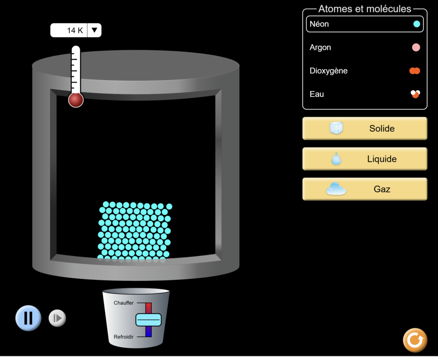Click the water droplet icon

(x=336, y=158)
